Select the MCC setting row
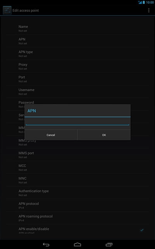Screen dimensions: 155x249 (x=77, y=167)
